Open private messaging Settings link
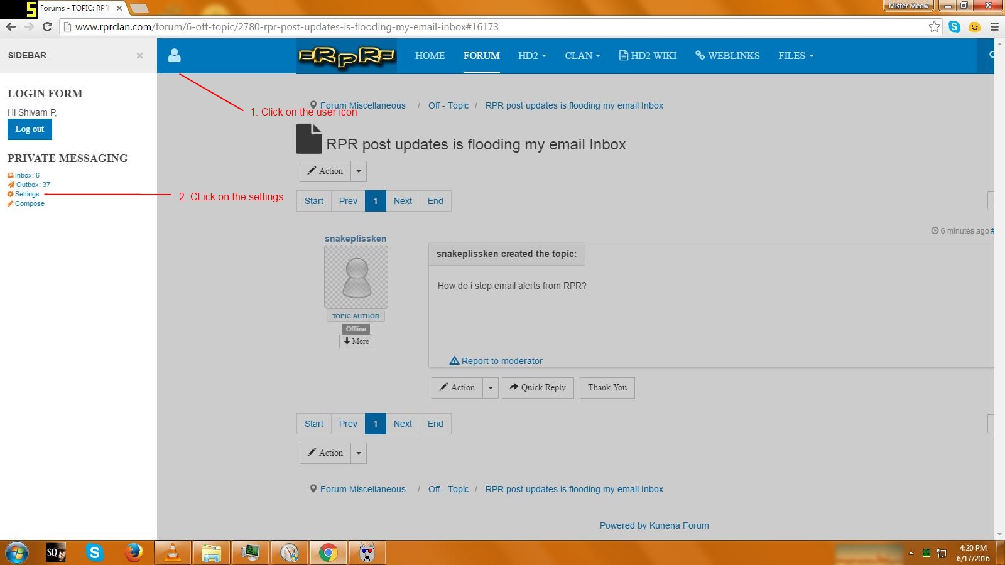 (27, 194)
